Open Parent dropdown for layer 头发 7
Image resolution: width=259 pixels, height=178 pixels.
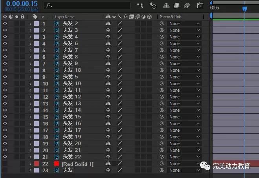click(x=184, y=50)
